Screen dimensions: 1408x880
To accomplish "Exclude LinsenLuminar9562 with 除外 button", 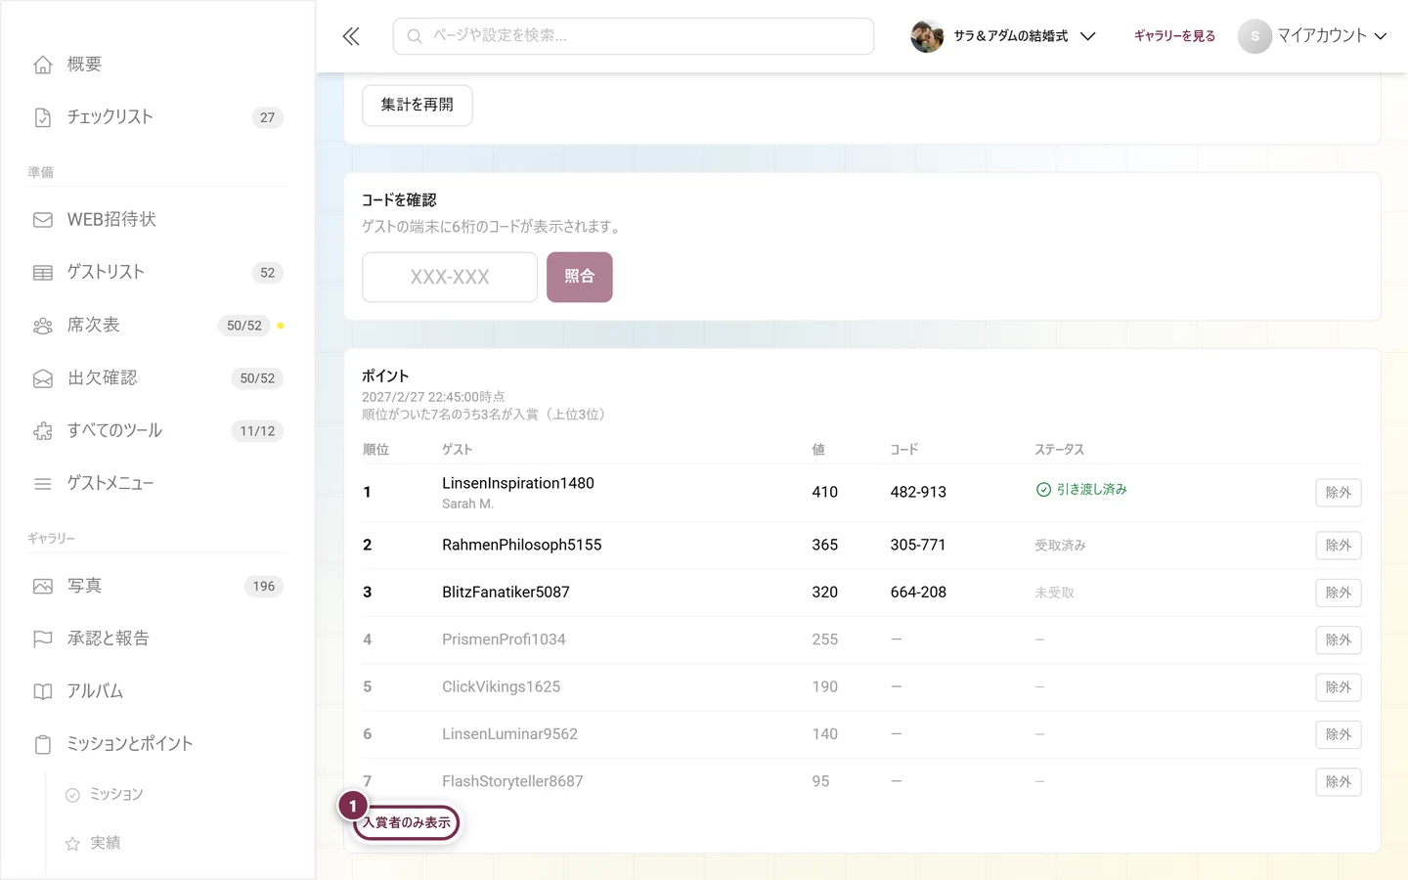I will 1339,734.
